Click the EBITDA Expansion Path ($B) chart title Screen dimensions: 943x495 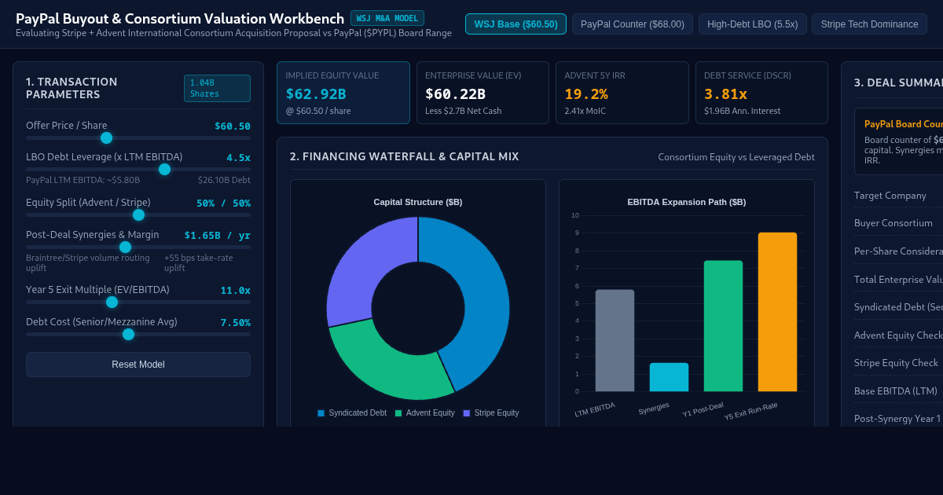click(687, 202)
